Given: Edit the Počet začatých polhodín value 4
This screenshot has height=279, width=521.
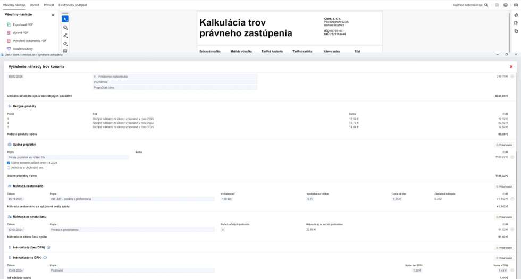Looking at the screenshot, I should click(223, 230).
